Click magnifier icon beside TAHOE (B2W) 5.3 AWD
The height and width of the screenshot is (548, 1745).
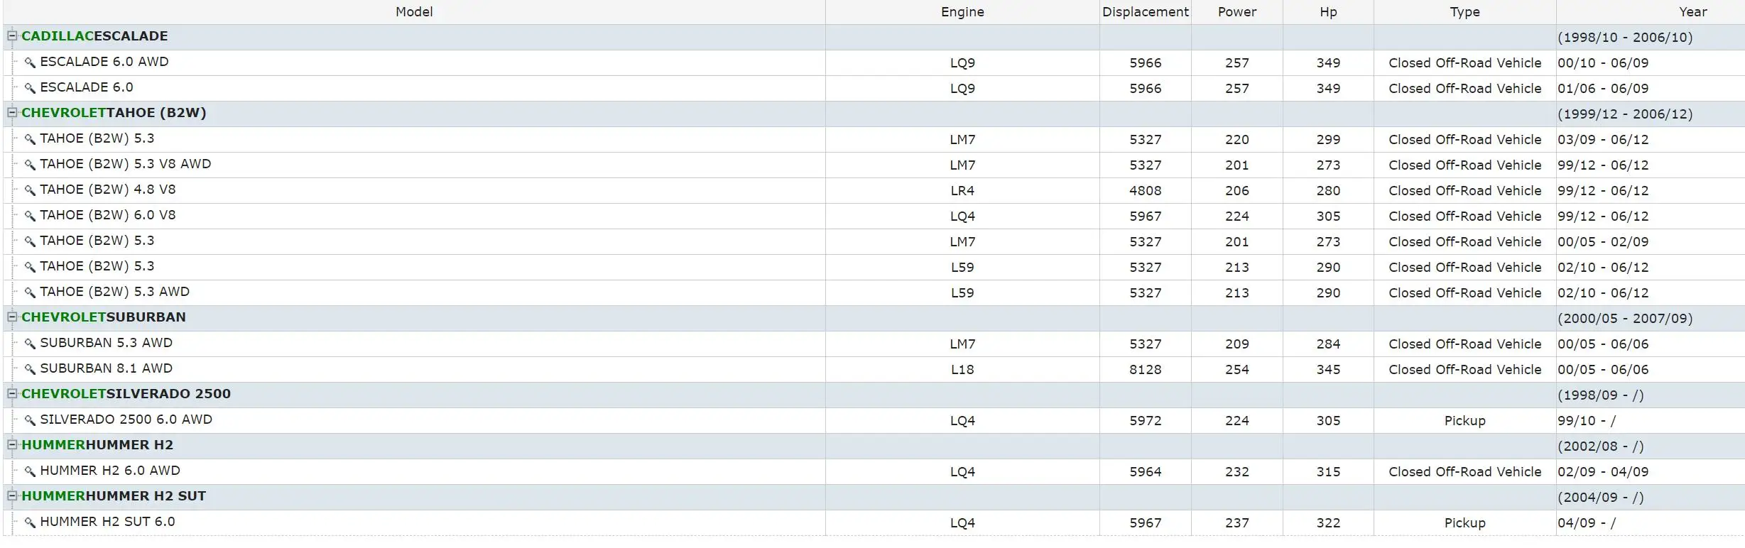pos(30,292)
